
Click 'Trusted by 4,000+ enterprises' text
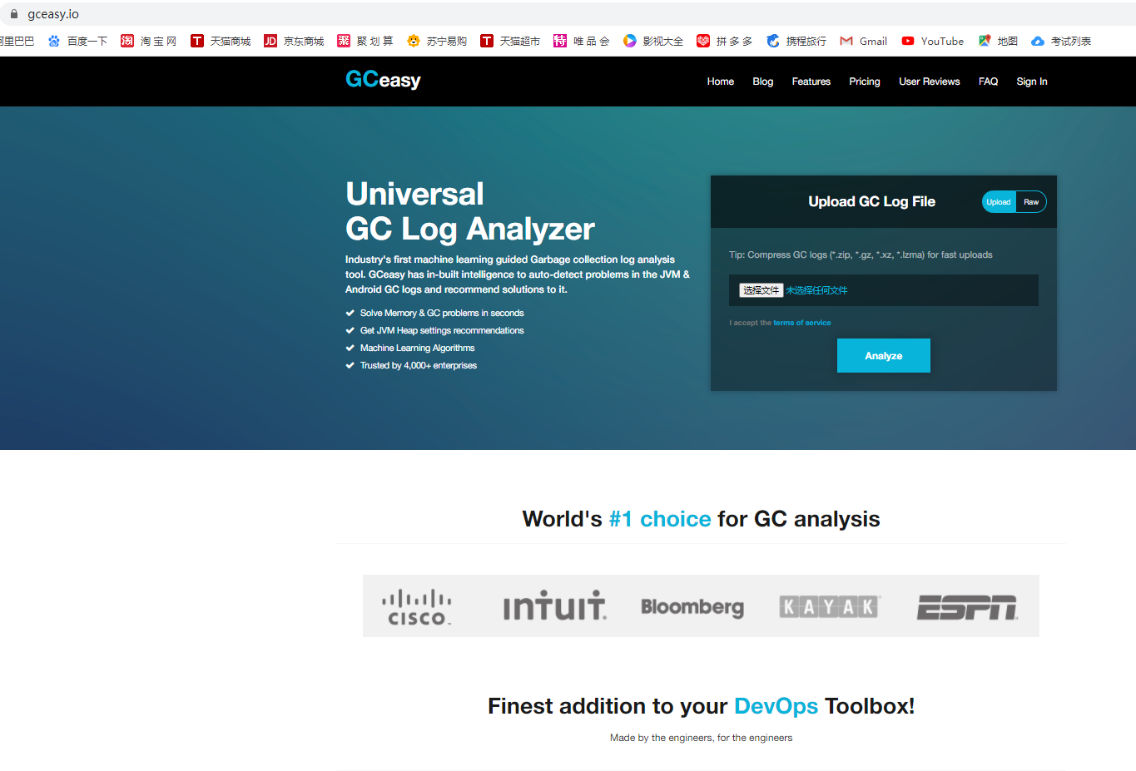pos(419,366)
